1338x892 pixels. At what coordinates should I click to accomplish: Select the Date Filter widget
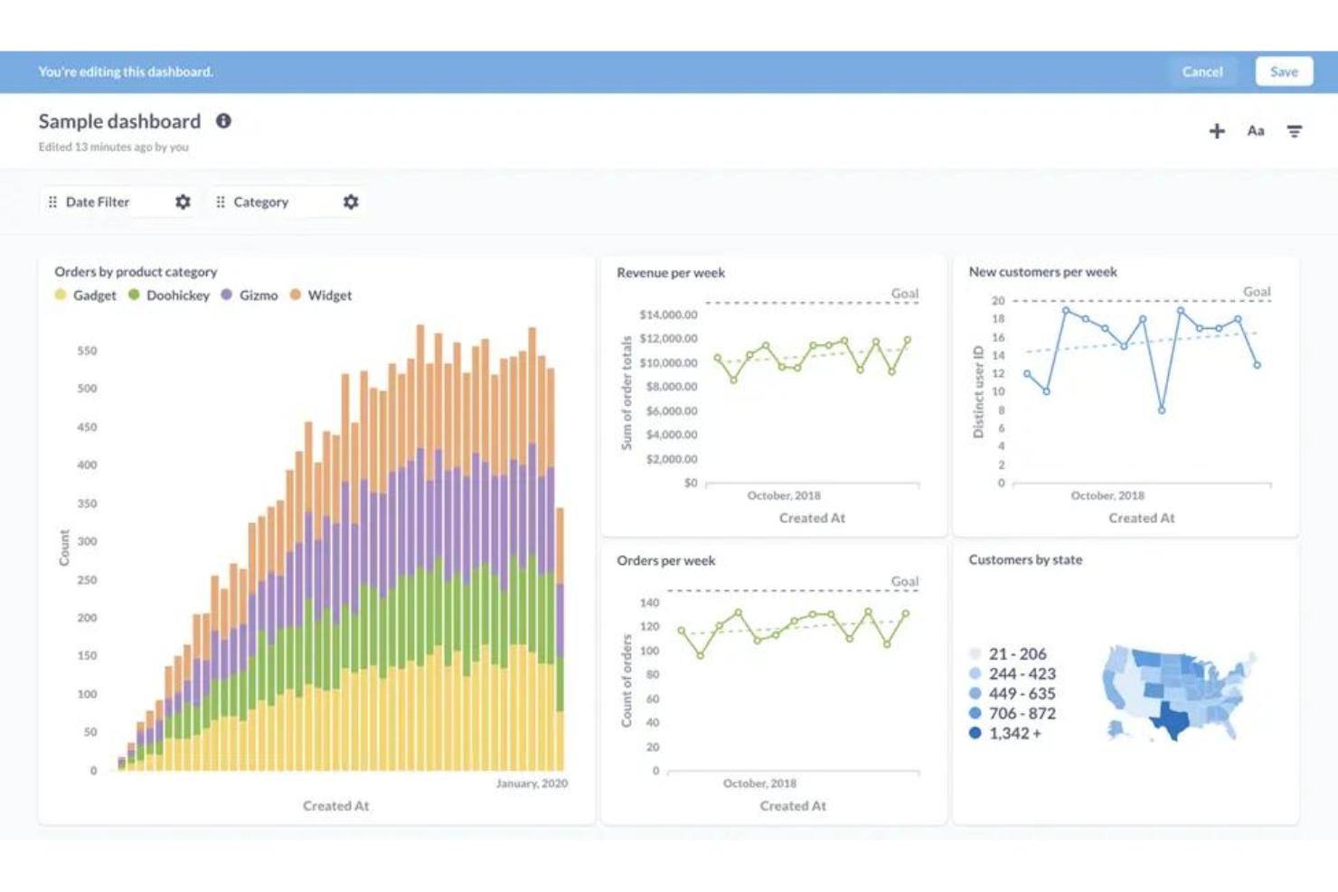tap(119, 202)
